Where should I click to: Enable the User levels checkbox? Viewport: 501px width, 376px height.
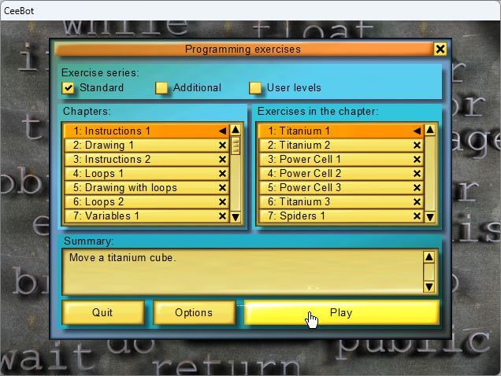point(255,88)
